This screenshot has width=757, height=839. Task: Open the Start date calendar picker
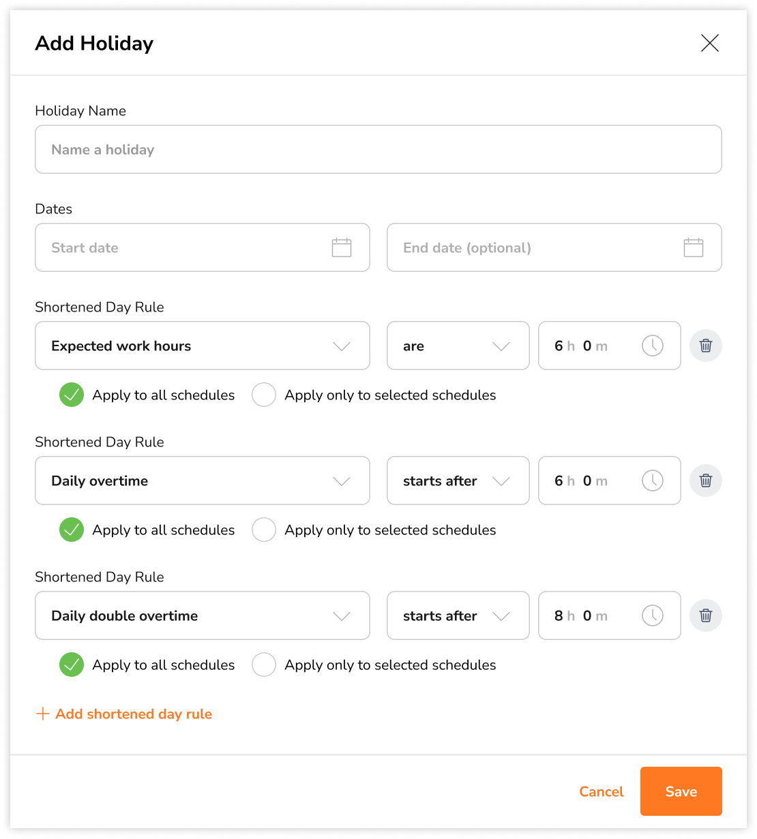340,247
